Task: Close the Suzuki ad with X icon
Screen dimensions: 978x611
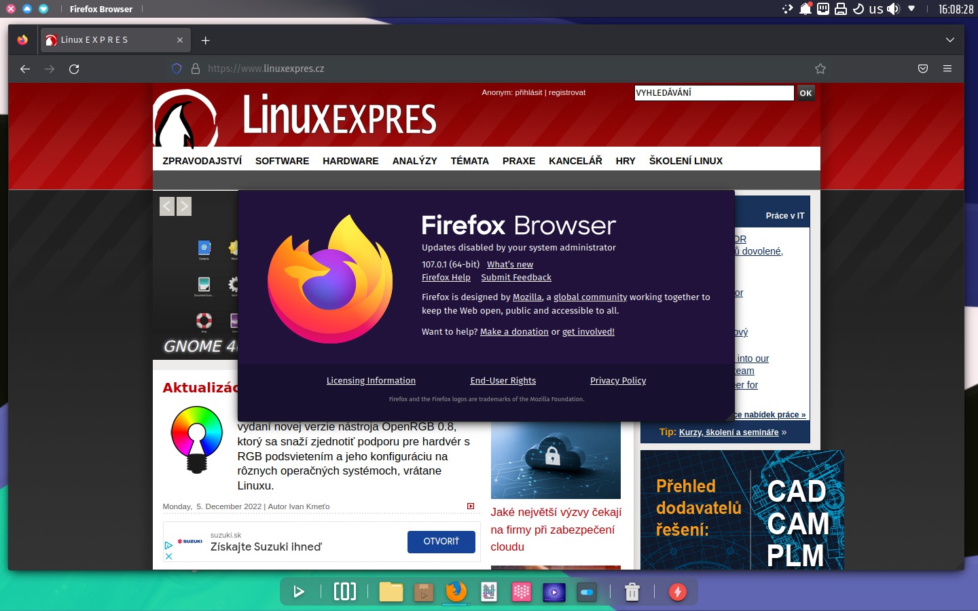Action: pyautogui.click(x=169, y=556)
